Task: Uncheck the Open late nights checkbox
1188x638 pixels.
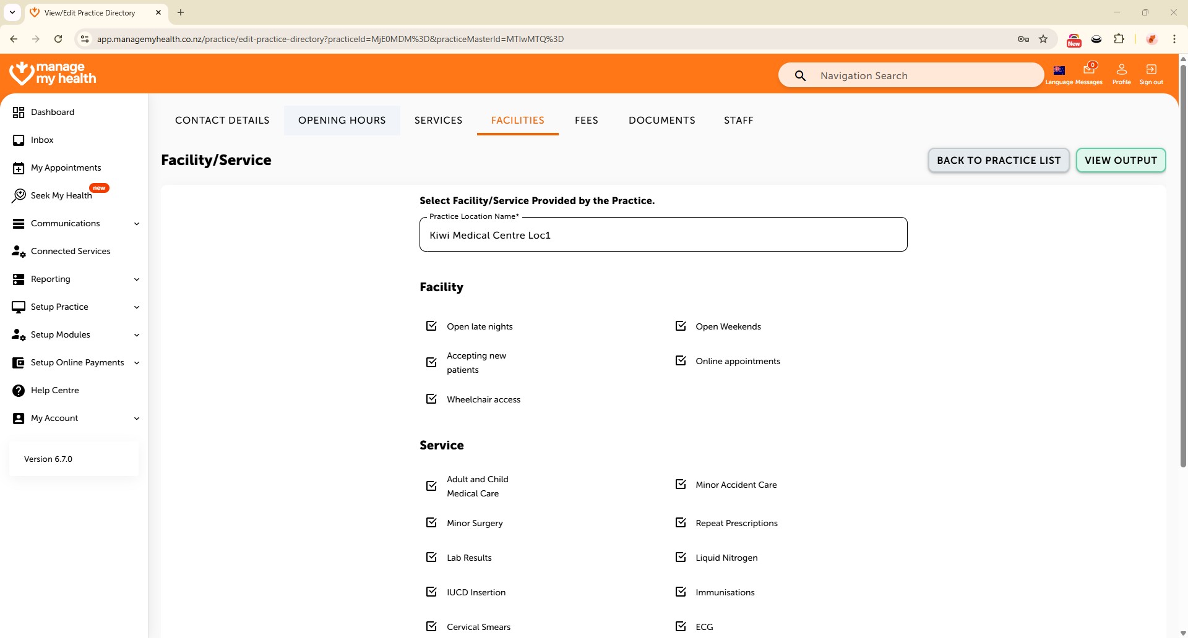Action: [431, 326]
